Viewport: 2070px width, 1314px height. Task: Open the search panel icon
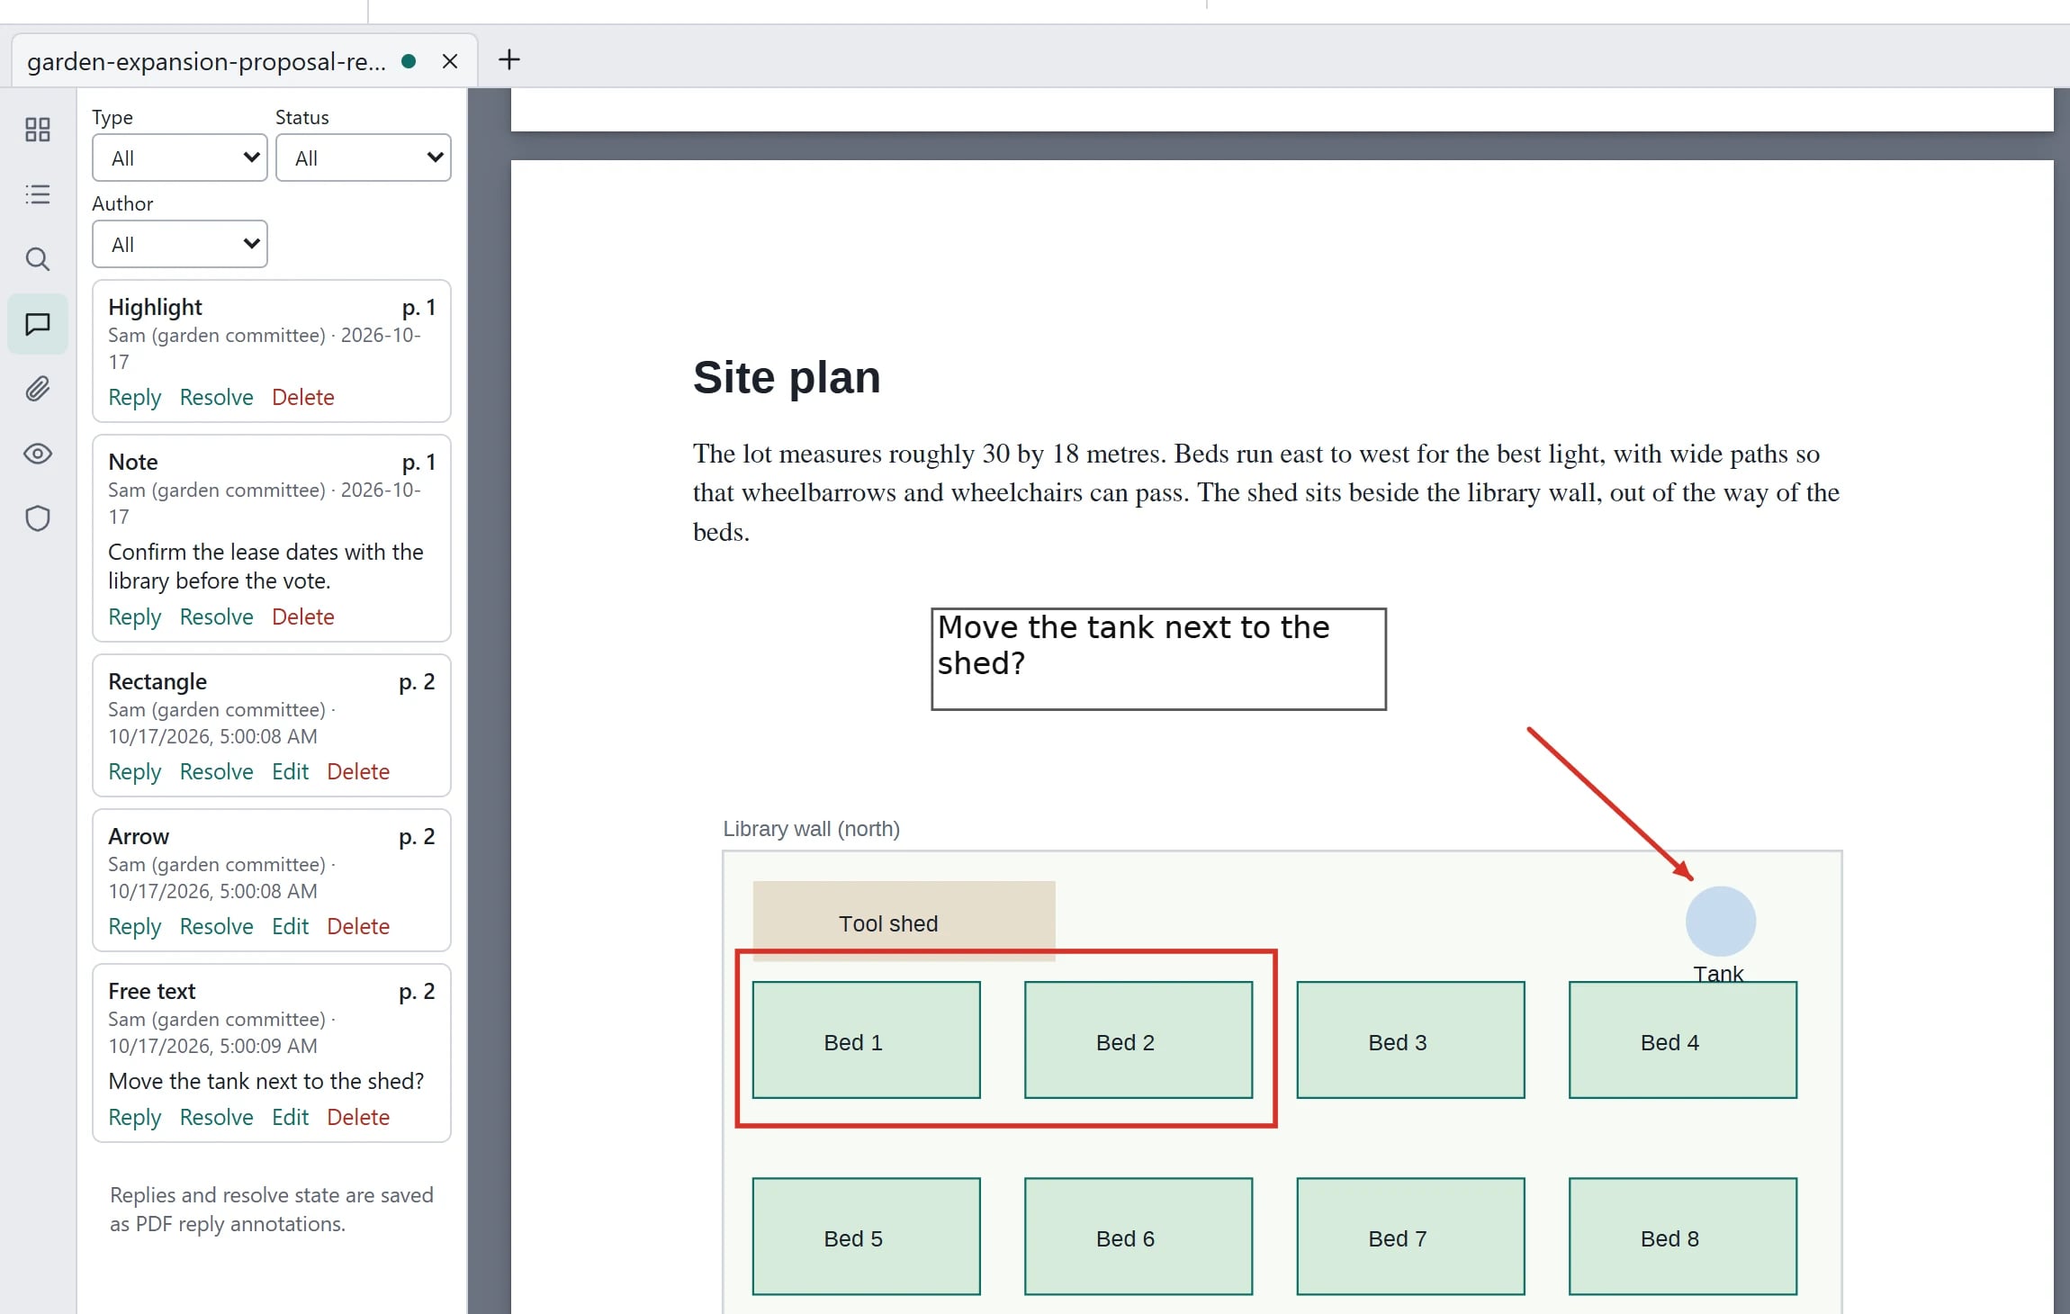(x=38, y=259)
